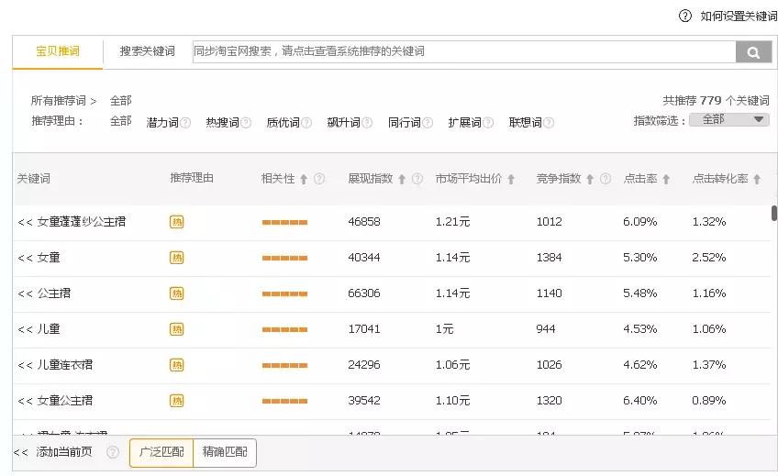Image resolution: width=778 pixels, height=476 pixels.
Task: Click relevance bar in 公主裙 row
Action: (x=284, y=294)
